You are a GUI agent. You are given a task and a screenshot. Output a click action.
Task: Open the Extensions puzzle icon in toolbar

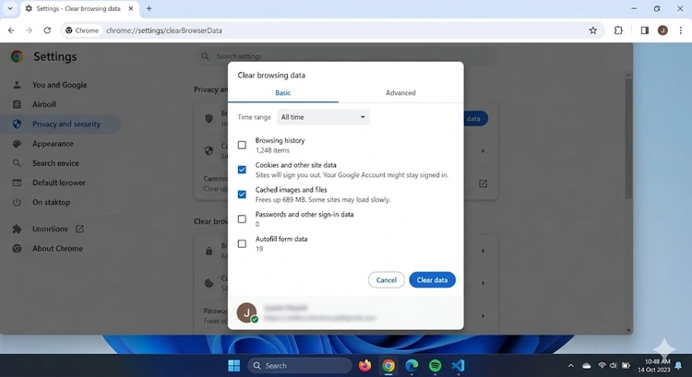(x=618, y=30)
